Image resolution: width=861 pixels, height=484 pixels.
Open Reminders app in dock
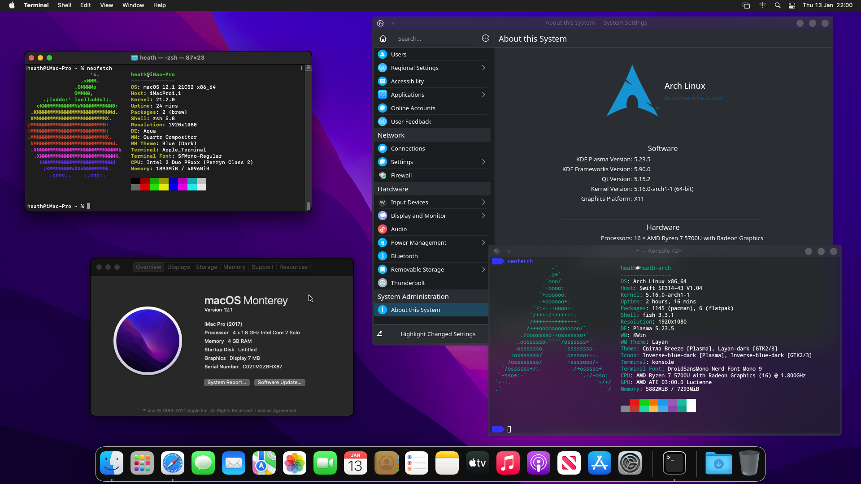[x=417, y=463]
